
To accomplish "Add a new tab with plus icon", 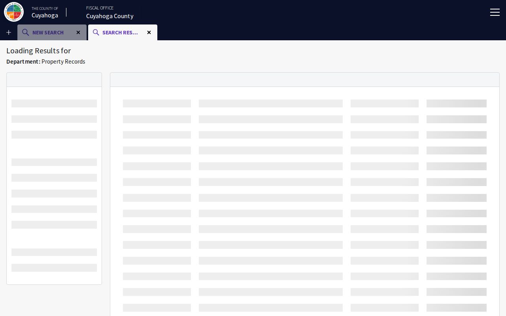I will pyautogui.click(x=9, y=32).
